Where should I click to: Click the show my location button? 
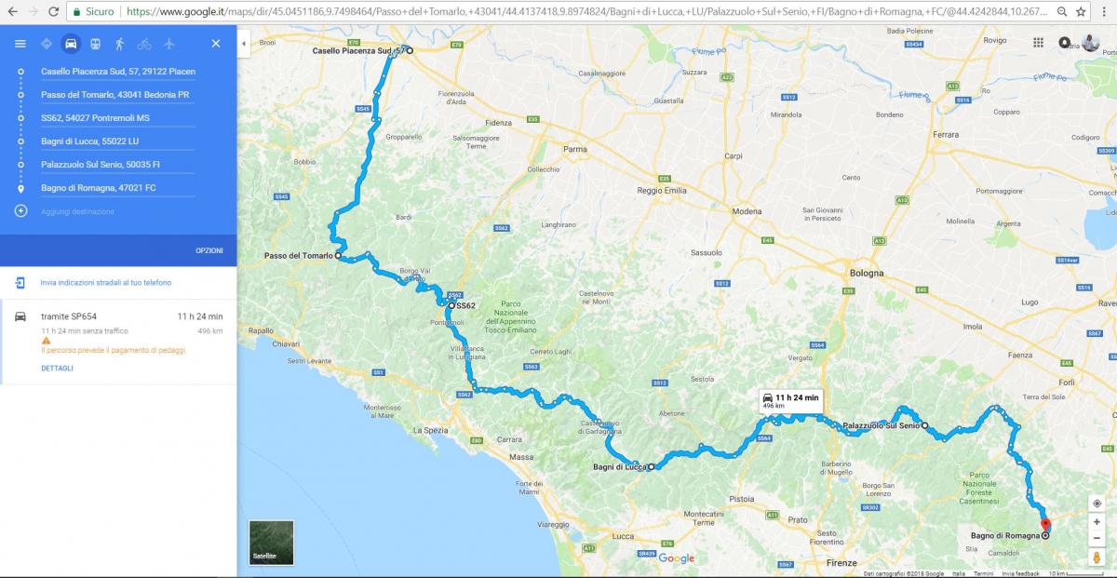click(1097, 503)
